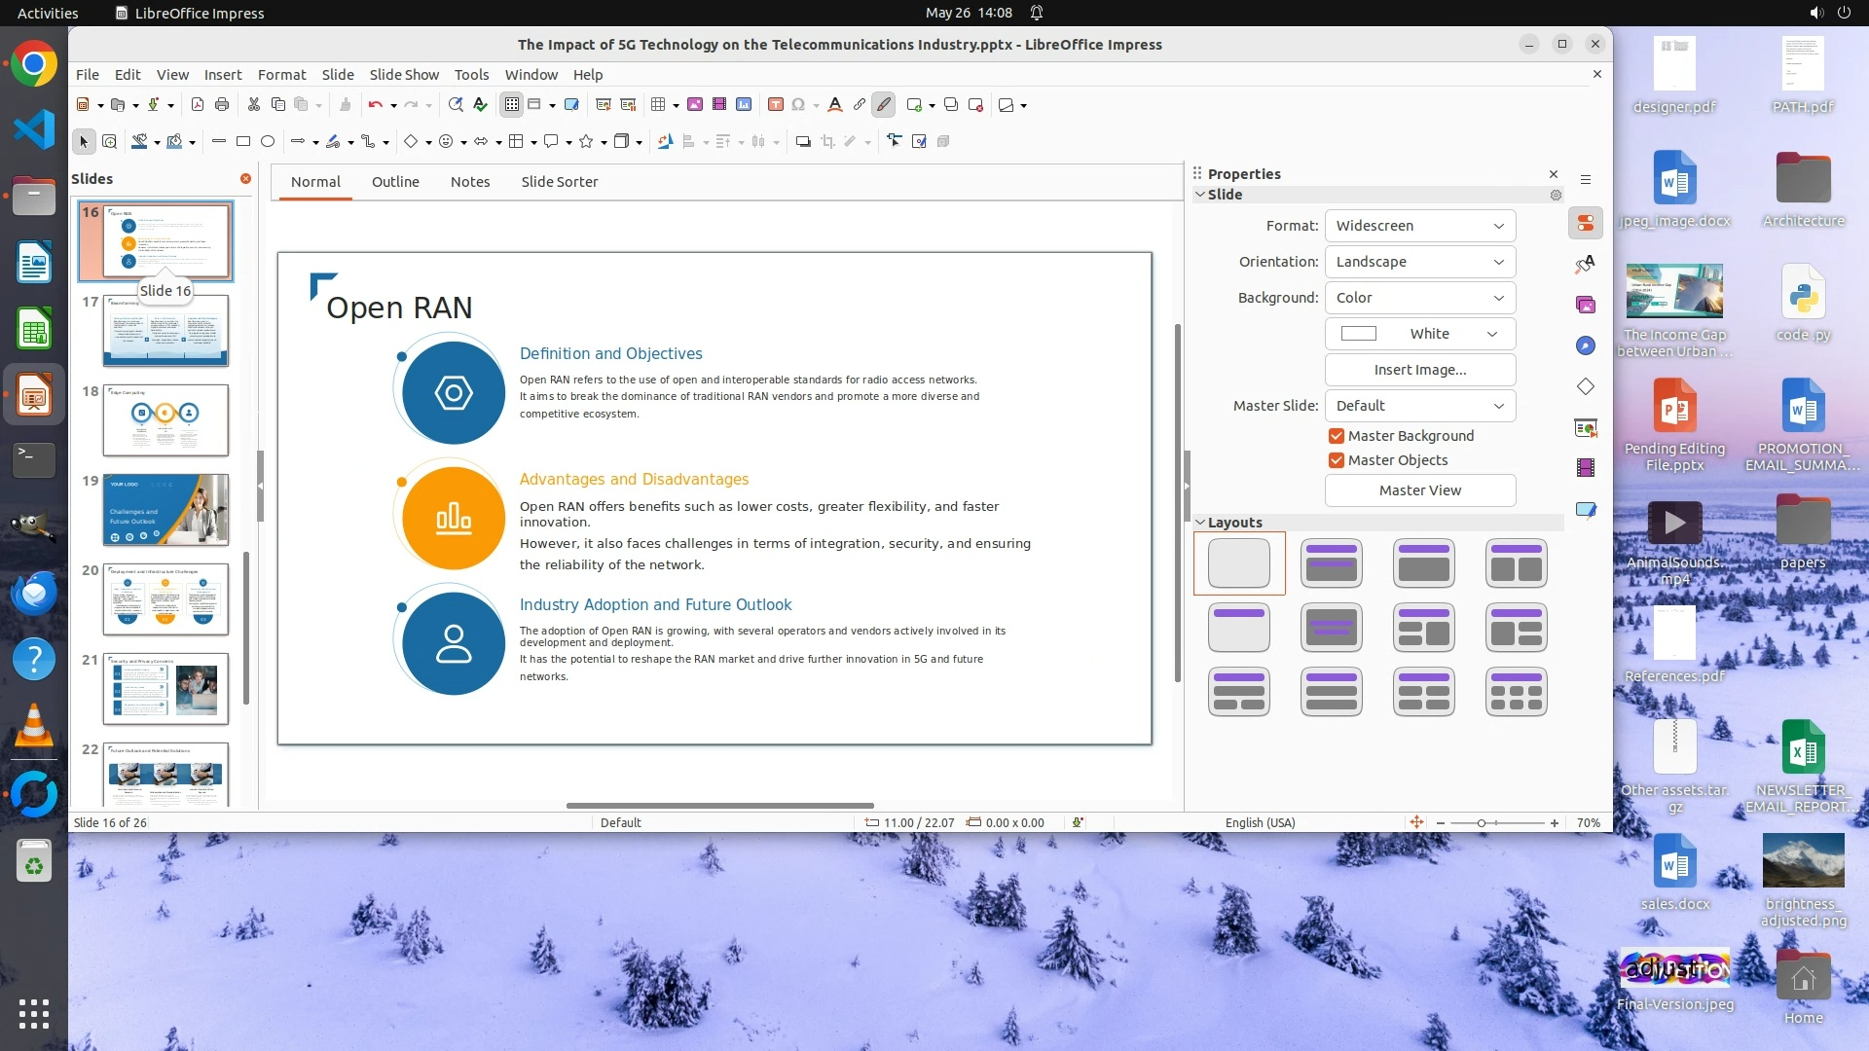Expand the Orientation dropdown showing Landscape
1869x1051 pixels.
[1419, 262]
